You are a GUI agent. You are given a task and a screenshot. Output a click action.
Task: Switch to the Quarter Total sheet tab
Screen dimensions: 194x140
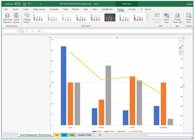pos(84,135)
